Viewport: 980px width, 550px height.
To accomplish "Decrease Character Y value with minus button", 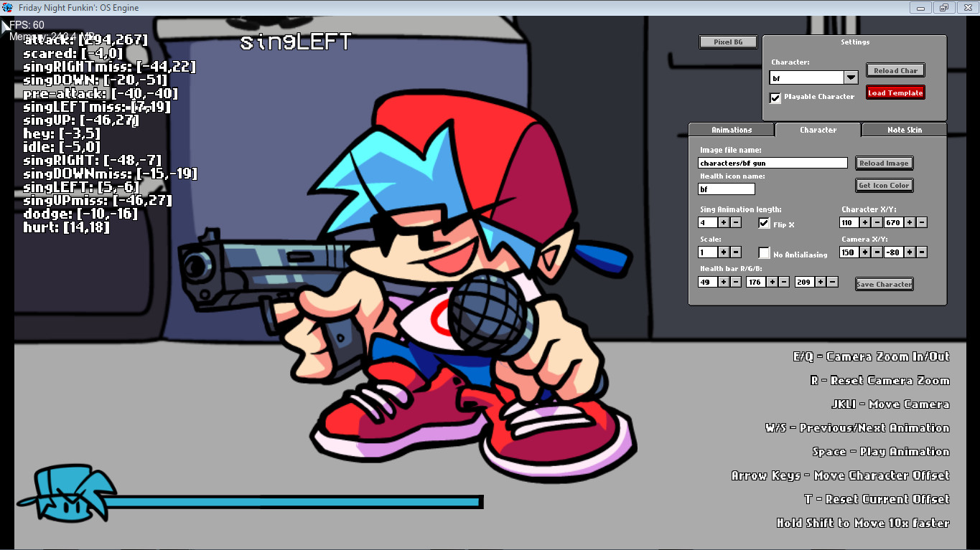I will [x=921, y=222].
